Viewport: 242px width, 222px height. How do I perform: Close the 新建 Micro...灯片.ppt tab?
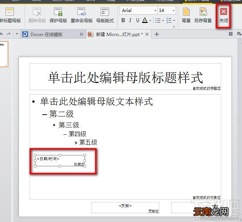click(x=147, y=34)
